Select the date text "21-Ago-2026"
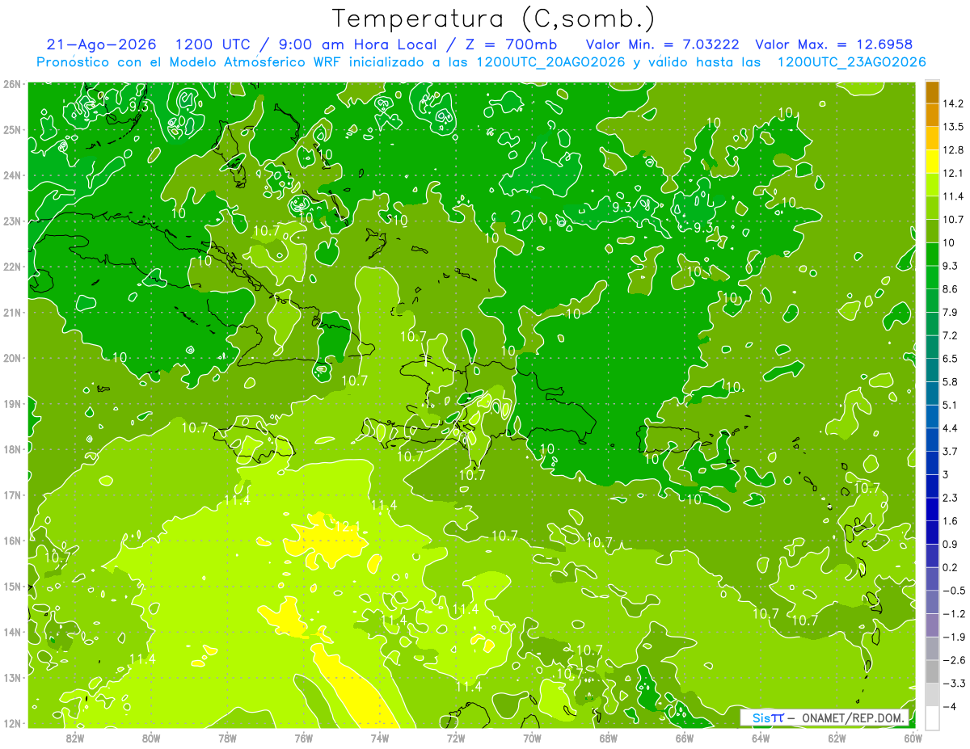970x749 pixels. pyautogui.click(x=101, y=44)
